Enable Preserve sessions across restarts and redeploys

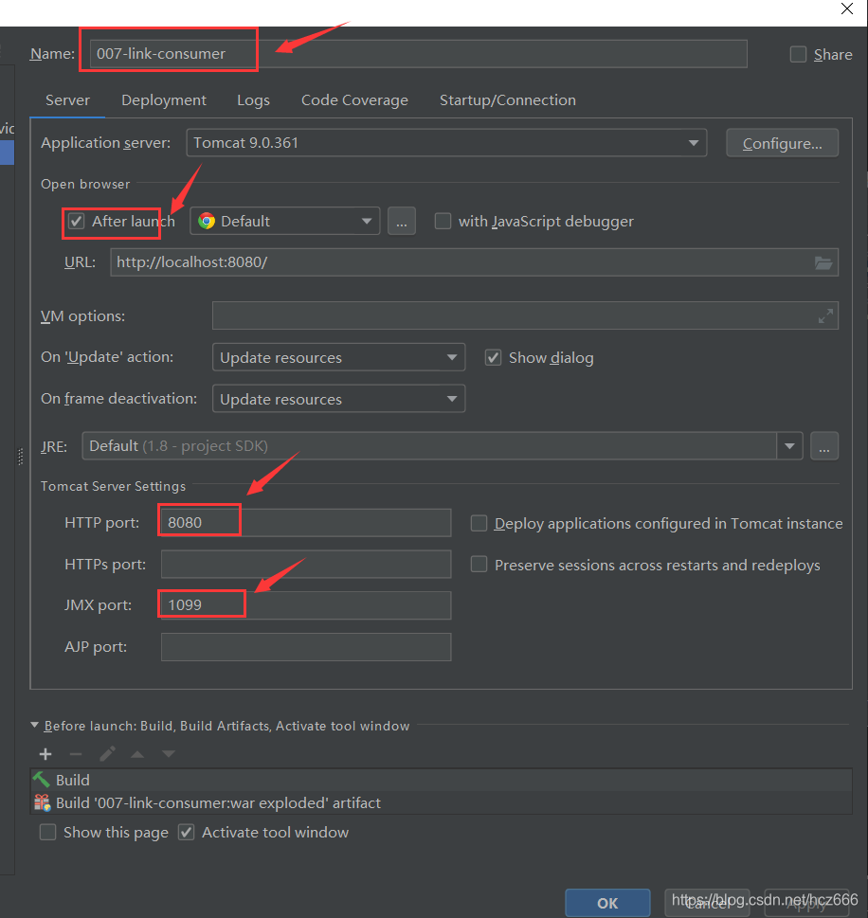479,565
